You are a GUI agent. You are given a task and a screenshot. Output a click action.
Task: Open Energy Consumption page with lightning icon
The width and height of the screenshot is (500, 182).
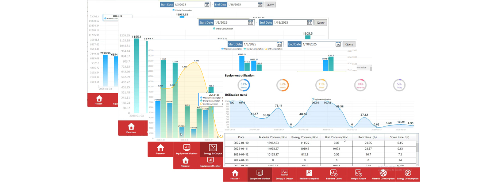tap(408, 174)
